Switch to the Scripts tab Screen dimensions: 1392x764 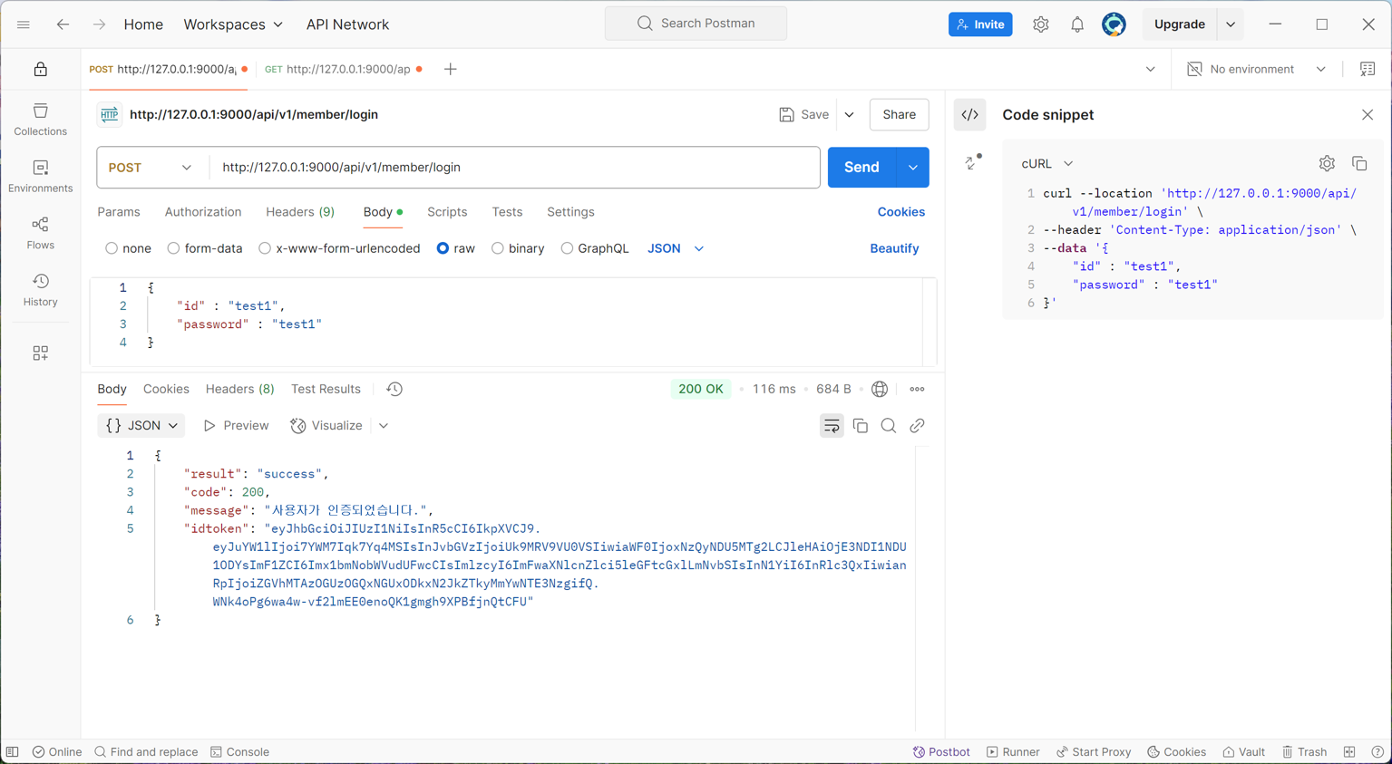pyautogui.click(x=447, y=212)
